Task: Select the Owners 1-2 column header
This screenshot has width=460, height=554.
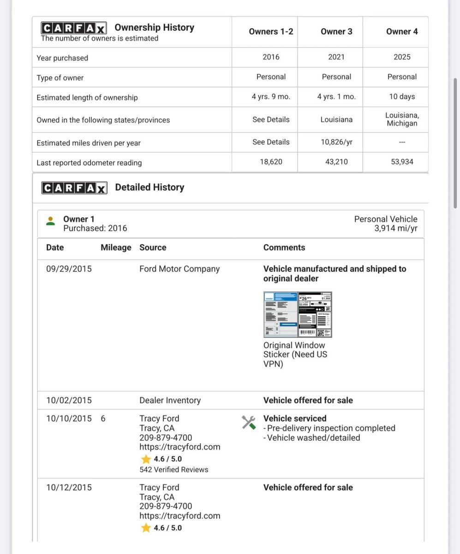Action: point(271,31)
